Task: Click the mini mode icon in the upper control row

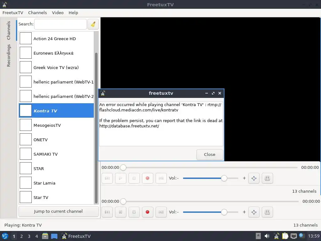Action: (x=267, y=178)
